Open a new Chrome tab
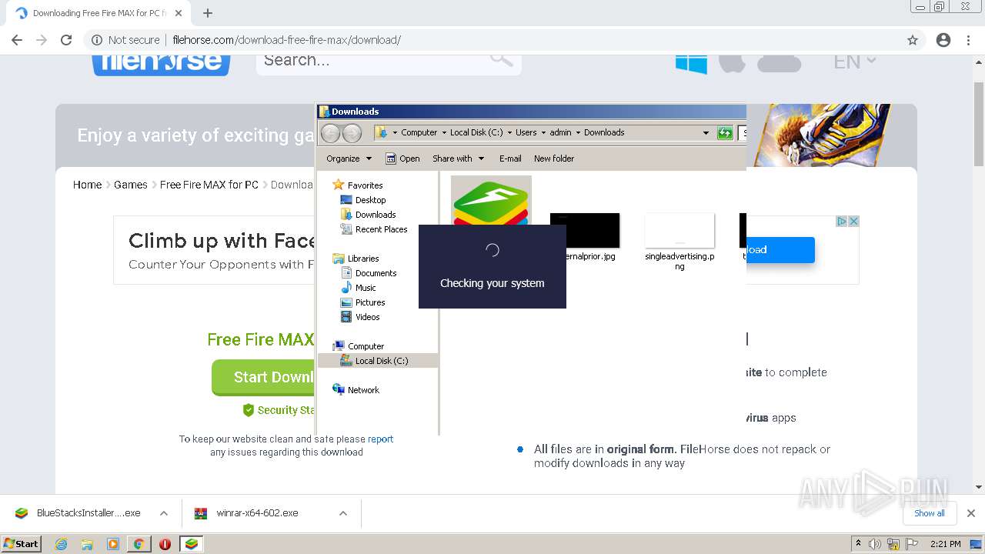This screenshot has width=985, height=554. pyautogui.click(x=208, y=13)
